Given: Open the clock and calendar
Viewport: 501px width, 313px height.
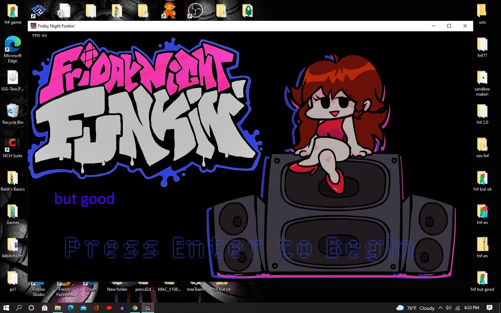Looking at the screenshot, I should click(471, 308).
